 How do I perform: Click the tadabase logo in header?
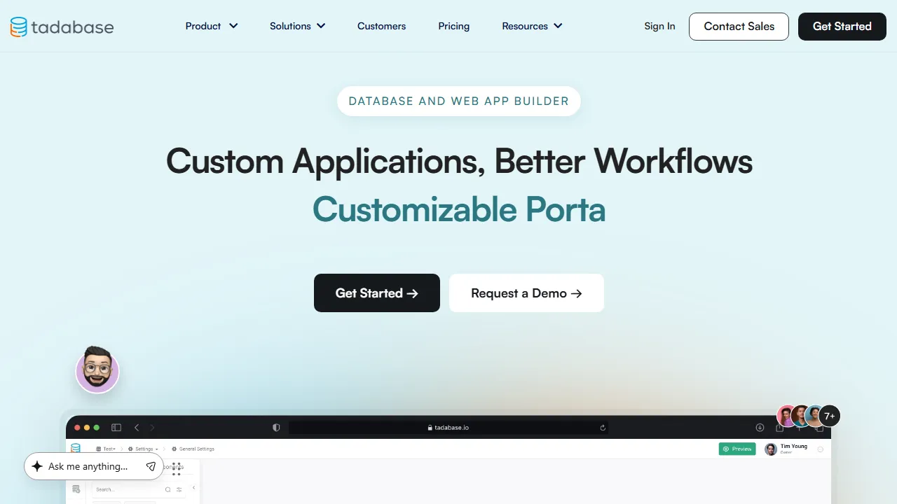coord(62,27)
